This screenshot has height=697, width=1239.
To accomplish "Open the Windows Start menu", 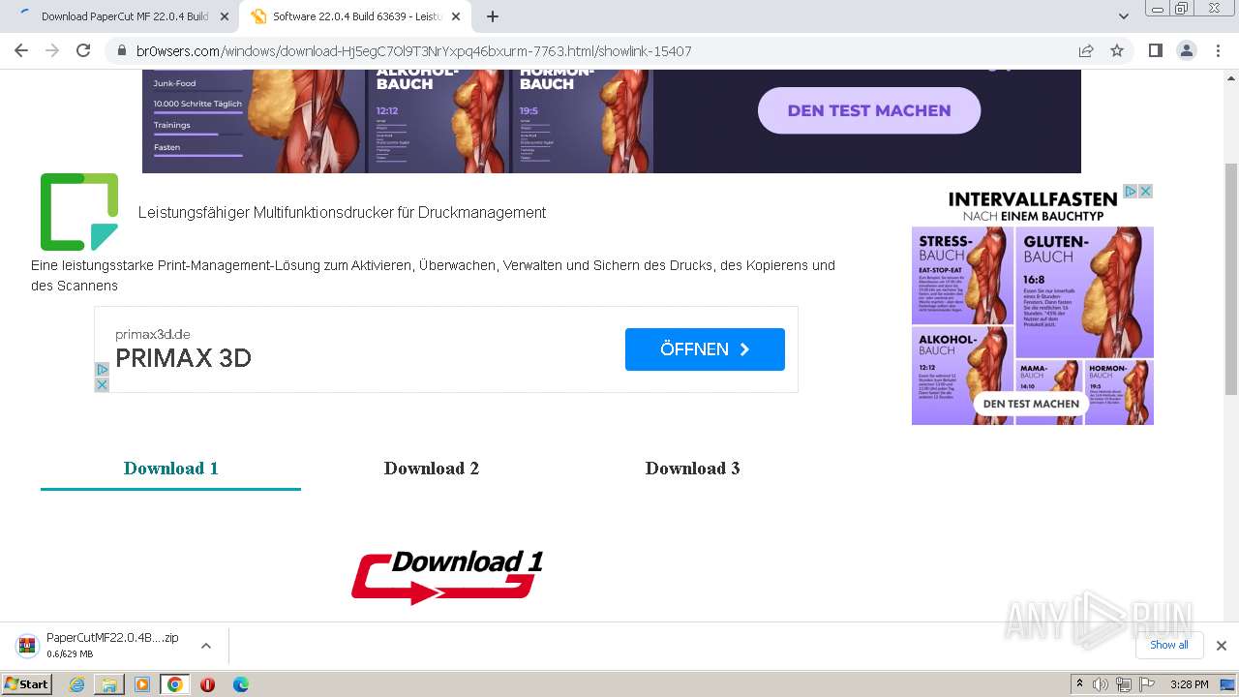I will tap(27, 684).
